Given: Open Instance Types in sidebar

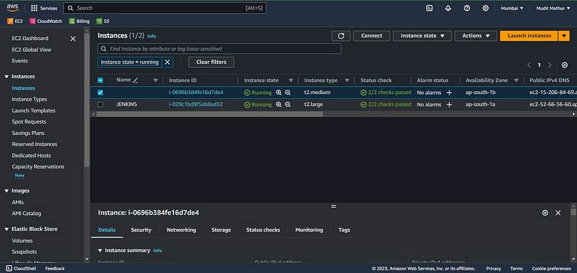Looking at the screenshot, I should 30,99.
